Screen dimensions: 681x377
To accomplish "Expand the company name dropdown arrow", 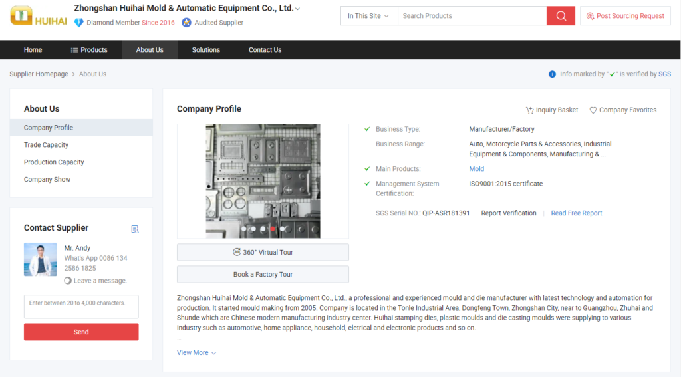I will click(x=297, y=9).
